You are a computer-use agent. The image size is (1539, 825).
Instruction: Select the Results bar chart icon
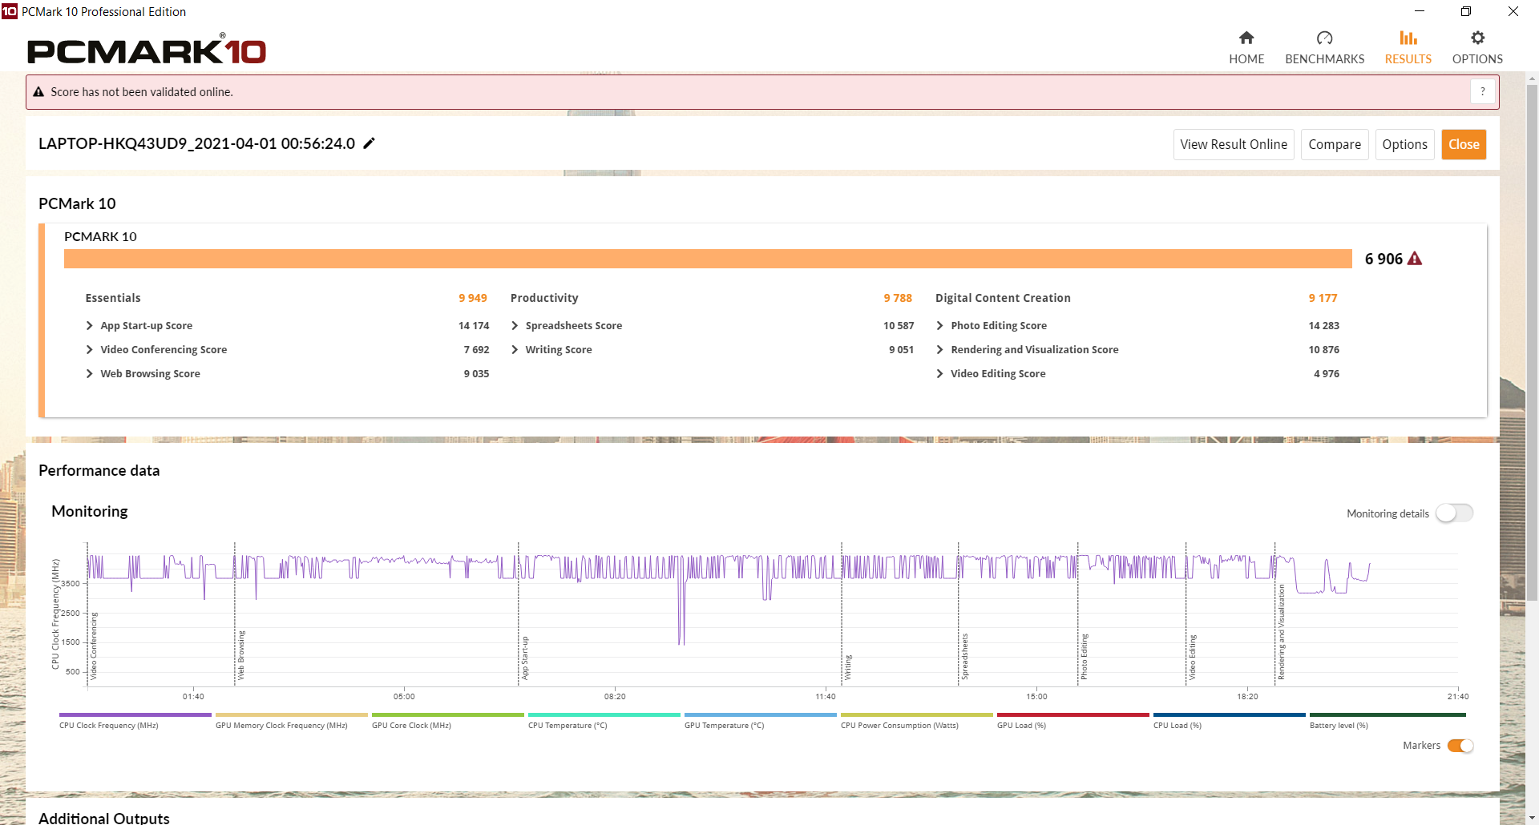tap(1408, 38)
